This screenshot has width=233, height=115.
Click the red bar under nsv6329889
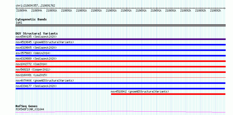120,61
